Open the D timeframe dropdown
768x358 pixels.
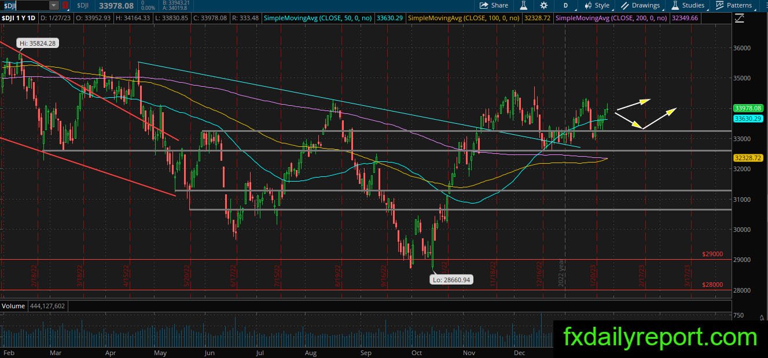click(565, 5)
